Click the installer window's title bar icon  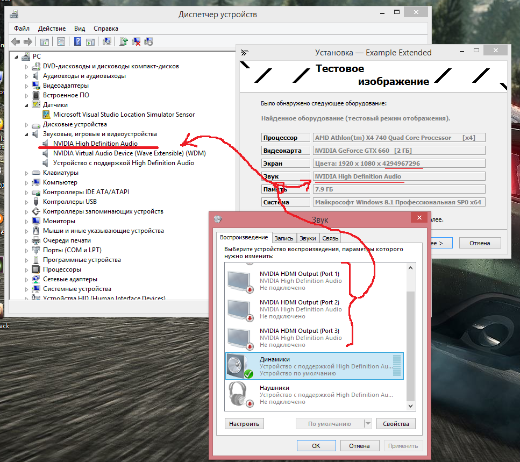[x=245, y=52]
